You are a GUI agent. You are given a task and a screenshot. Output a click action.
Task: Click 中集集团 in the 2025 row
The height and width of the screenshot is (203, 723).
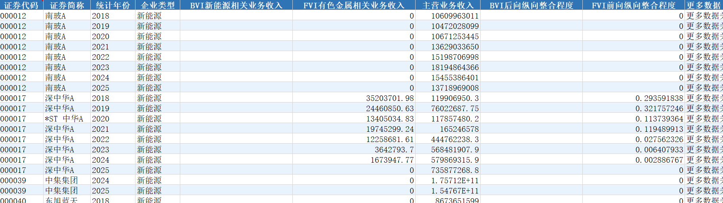67,191
